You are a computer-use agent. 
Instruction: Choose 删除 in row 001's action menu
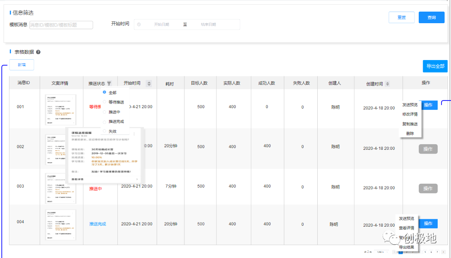(410, 134)
